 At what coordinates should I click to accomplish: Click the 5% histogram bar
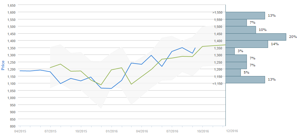(x=233, y=73)
